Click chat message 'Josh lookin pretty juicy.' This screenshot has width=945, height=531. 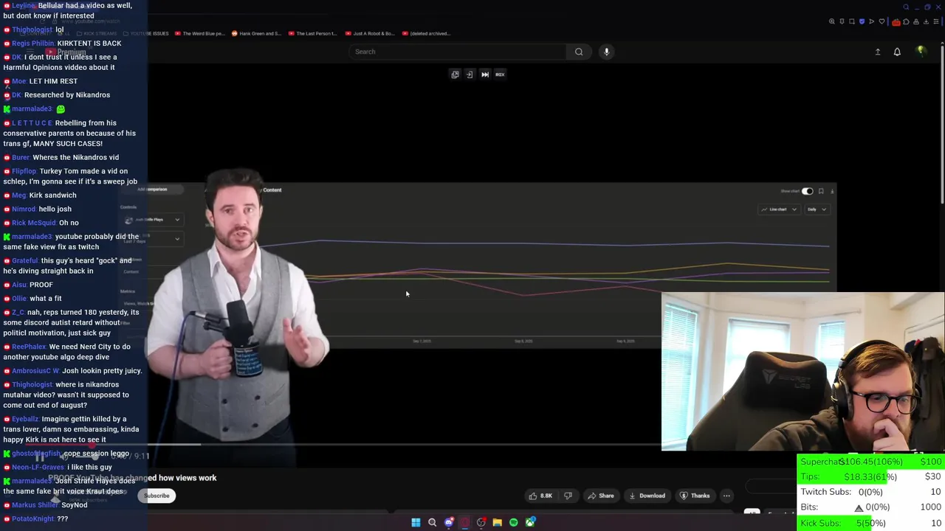[102, 371]
